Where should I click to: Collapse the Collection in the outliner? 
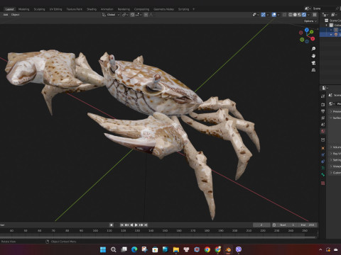point(327,25)
